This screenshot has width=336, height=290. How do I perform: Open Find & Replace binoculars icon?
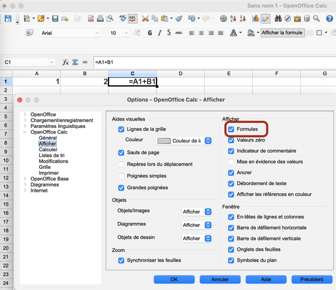[278, 19]
